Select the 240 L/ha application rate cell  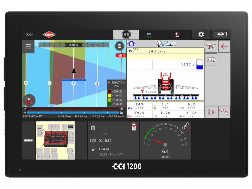click(139, 106)
